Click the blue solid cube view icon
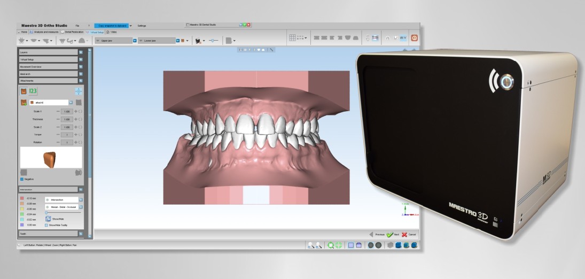 [398, 245]
